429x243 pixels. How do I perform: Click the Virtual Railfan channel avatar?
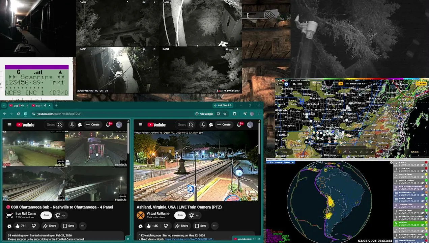141,215
